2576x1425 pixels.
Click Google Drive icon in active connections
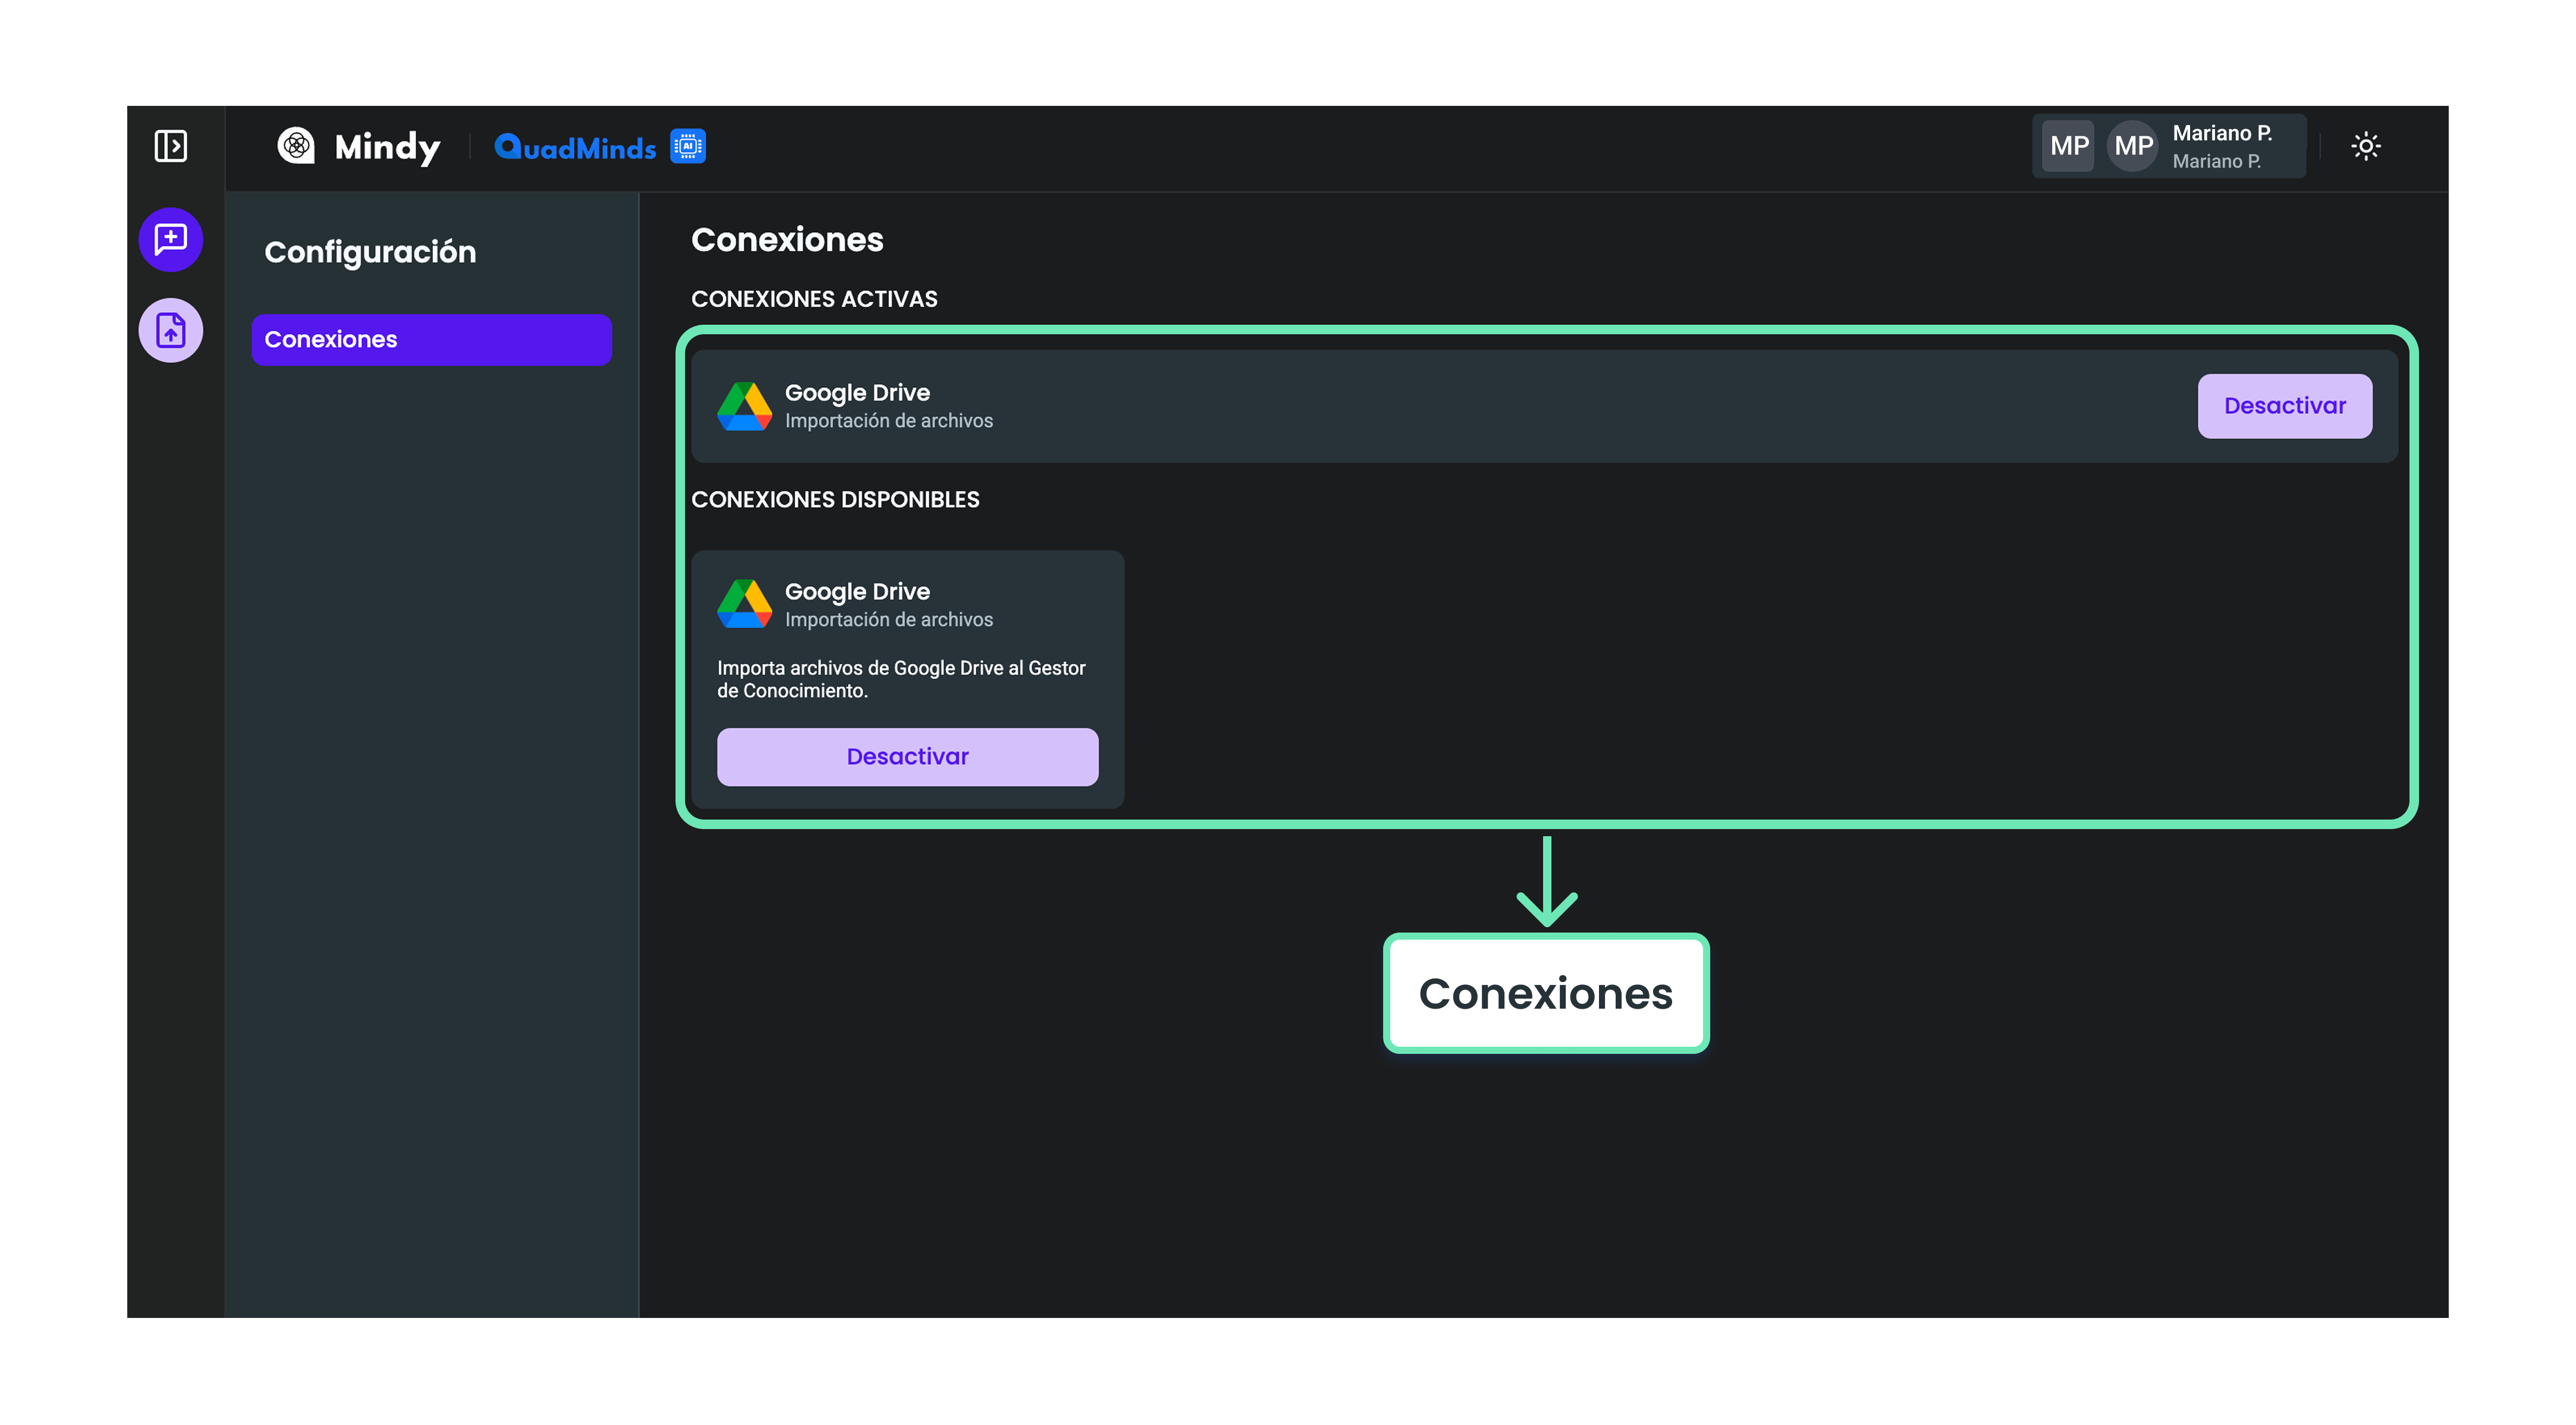(x=744, y=406)
